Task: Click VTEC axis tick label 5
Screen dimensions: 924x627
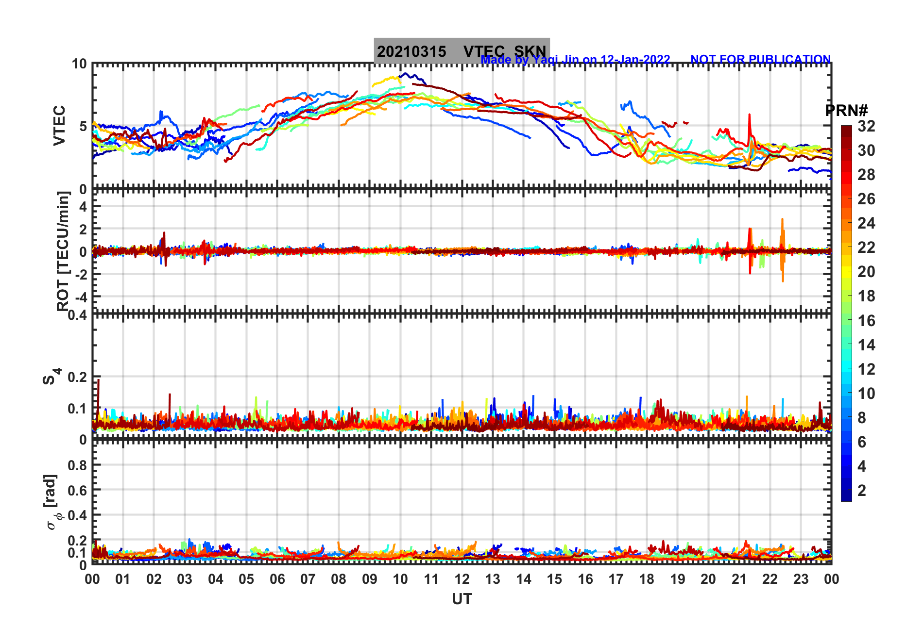Action: (83, 126)
